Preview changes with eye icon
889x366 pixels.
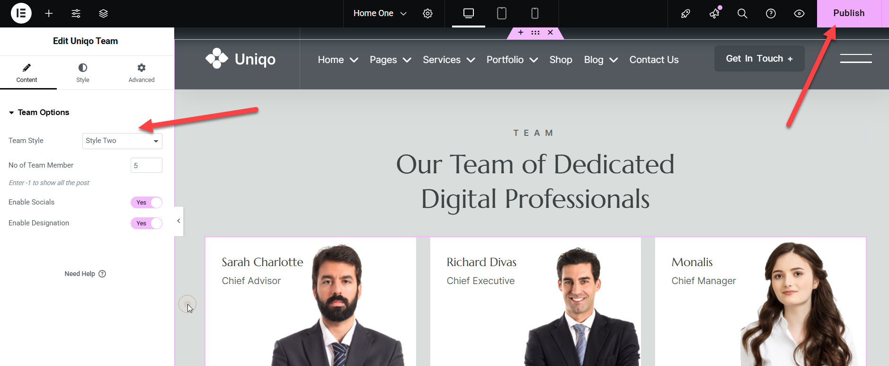coord(799,13)
